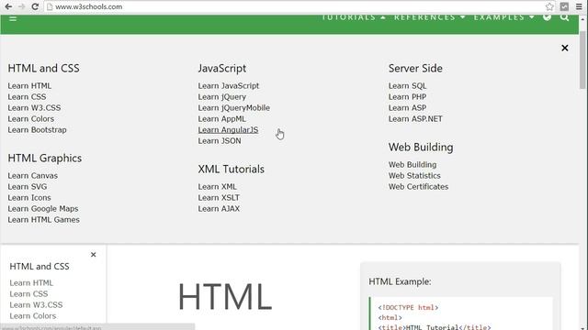Open Learn Icons tutorial link
588x330 pixels.
pos(29,198)
